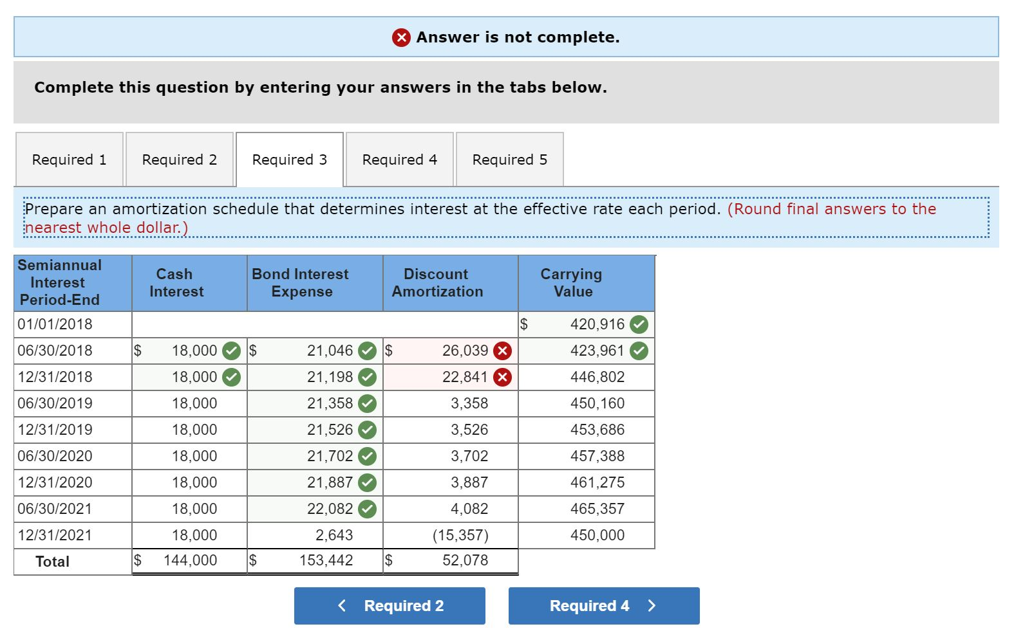Click the period-end date 12/31/2018
Viewport: 1034px width, 631px height.
click(55, 377)
